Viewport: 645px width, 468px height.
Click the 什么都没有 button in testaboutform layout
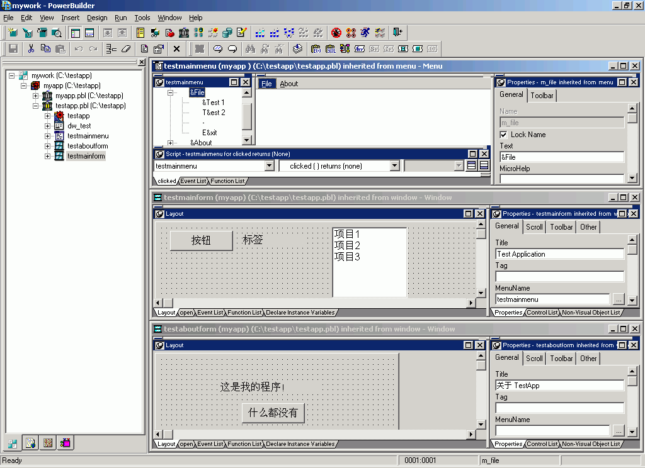(x=273, y=413)
